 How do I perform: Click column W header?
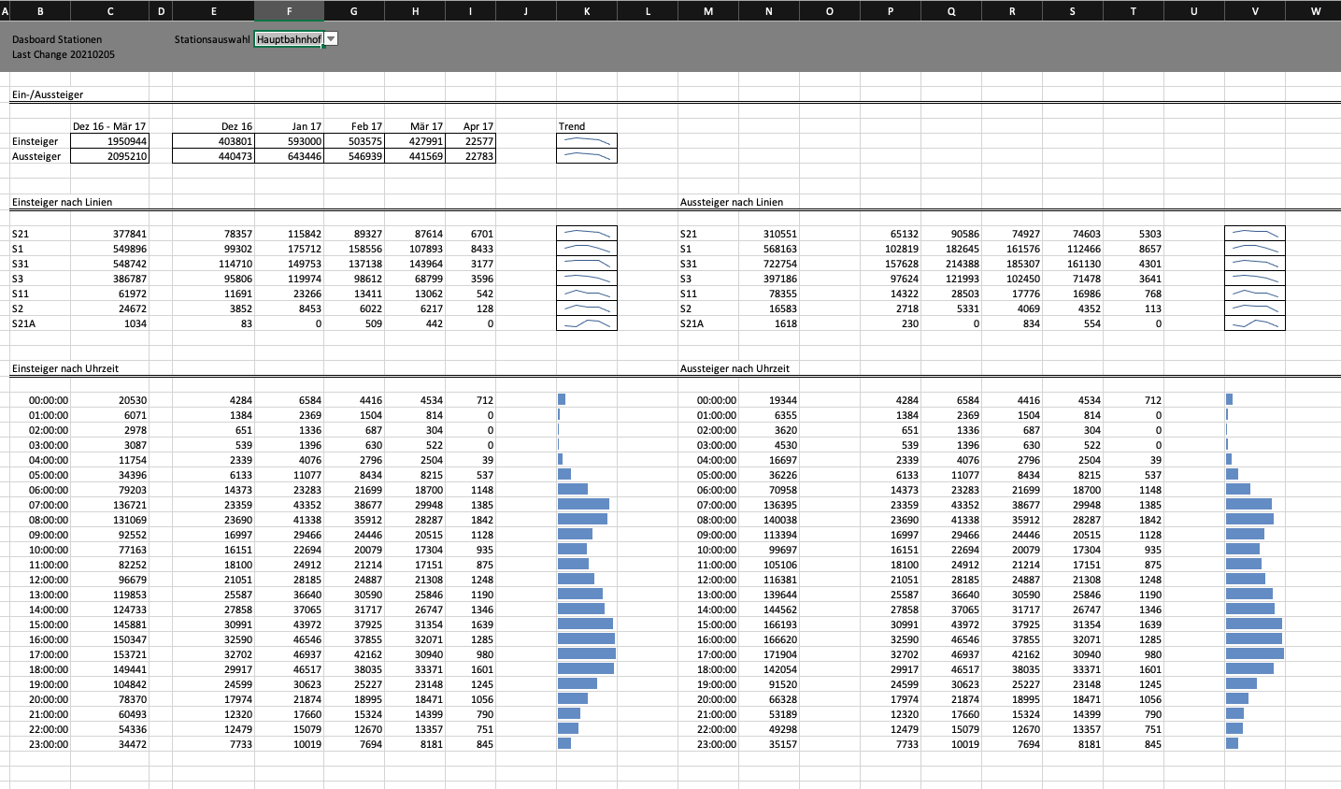(x=1315, y=11)
